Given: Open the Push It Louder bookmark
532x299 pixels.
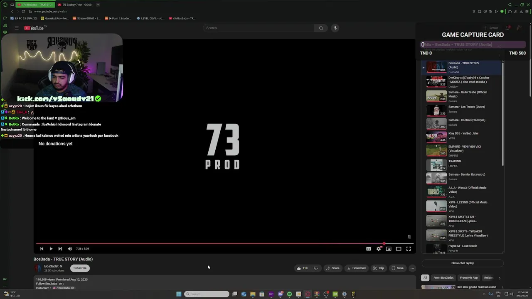Looking at the screenshot, I should pyautogui.click(x=118, y=18).
